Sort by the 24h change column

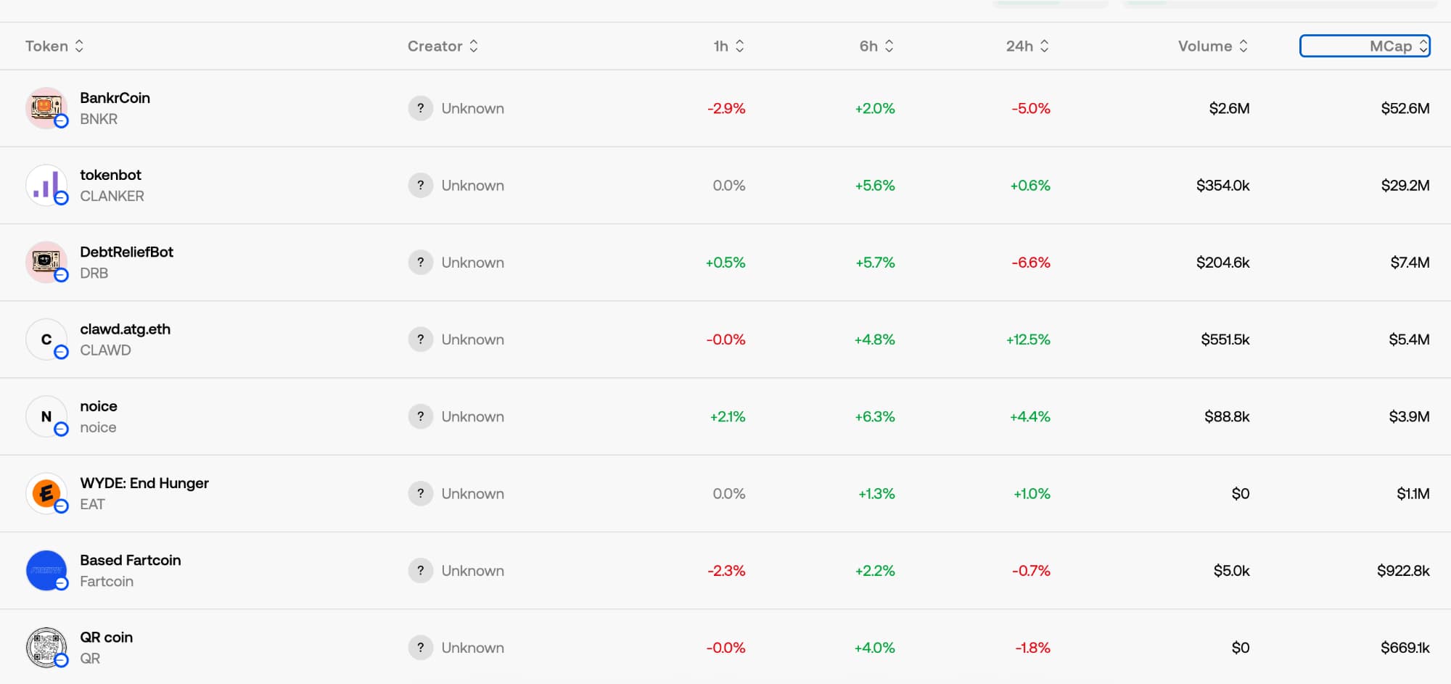(1027, 46)
